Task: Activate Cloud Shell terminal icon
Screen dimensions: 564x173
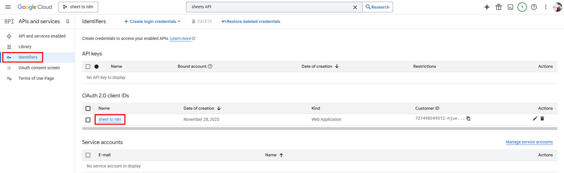Action: tap(510, 7)
